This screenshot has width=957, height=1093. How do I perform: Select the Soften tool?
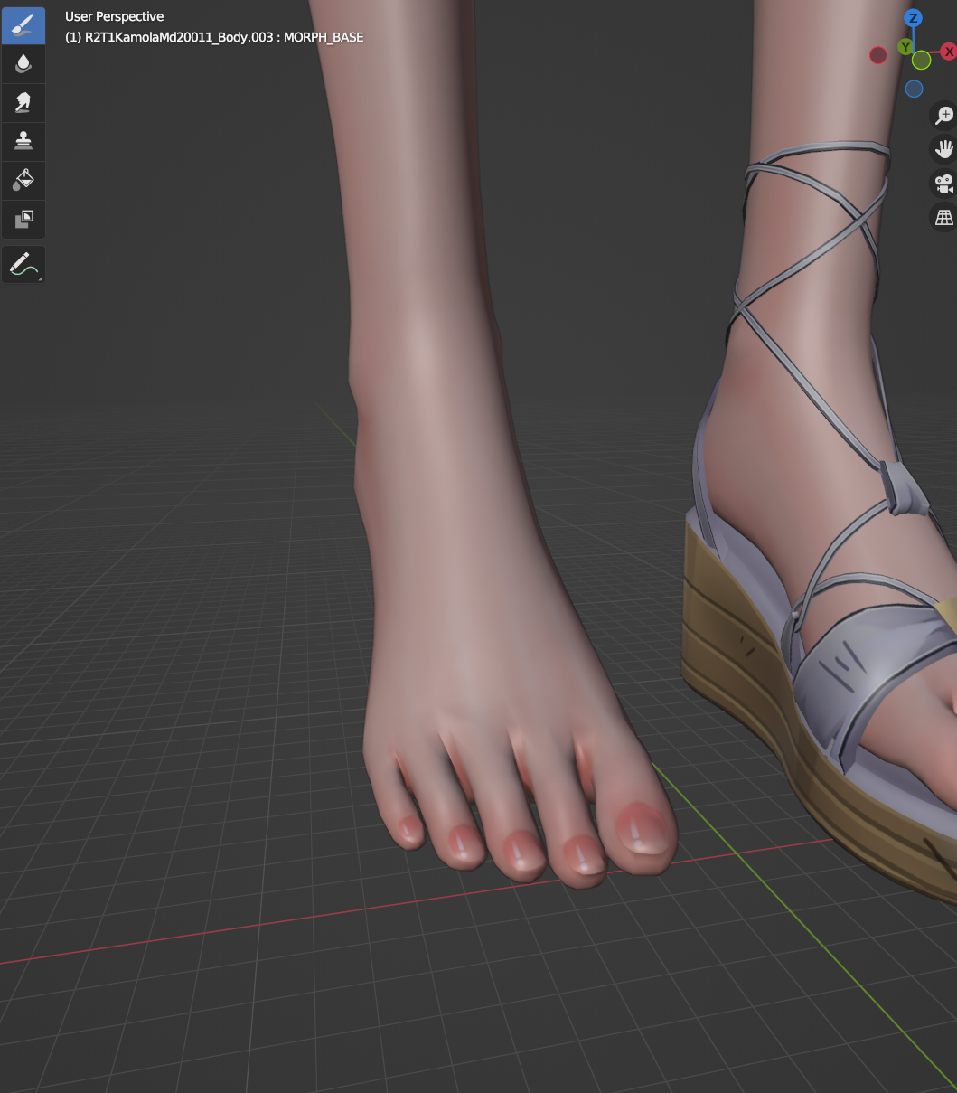23,63
